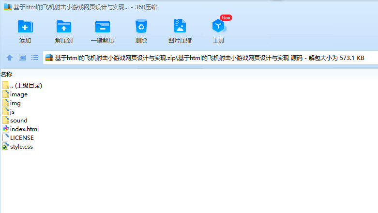This screenshot has height=213, width=378.
Task: Go up one level with the up arrow
Action: [x=10, y=58]
